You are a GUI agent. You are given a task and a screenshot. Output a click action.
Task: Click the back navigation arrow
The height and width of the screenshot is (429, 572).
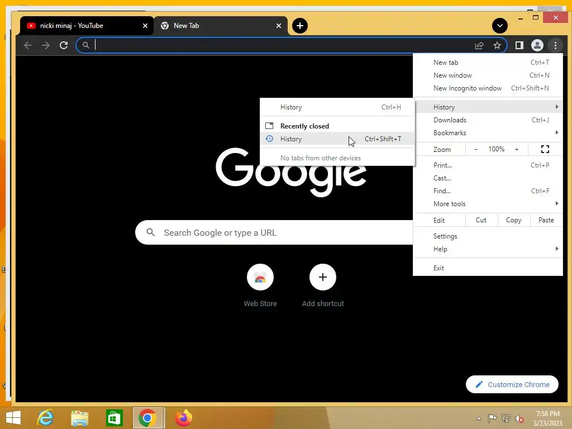(28, 45)
